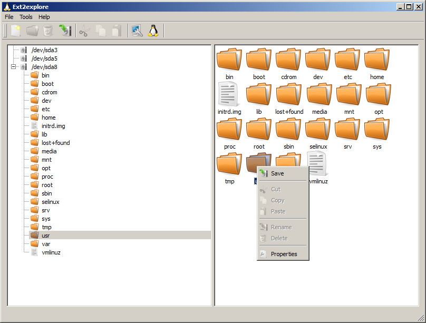Screen dimensions: 426x323
Task: Select the dev folder icon in right pane
Action: [x=318, y=59]
